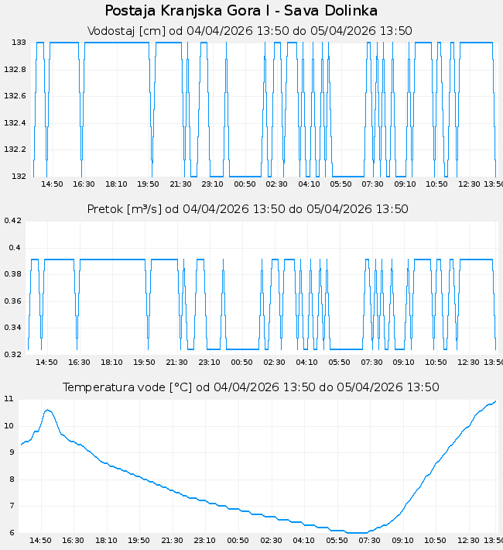Image resolution: width=503 pixels, height=550 pixels.
Task: Click the 8 label on temperature y-axis
Action: point(9,480)
